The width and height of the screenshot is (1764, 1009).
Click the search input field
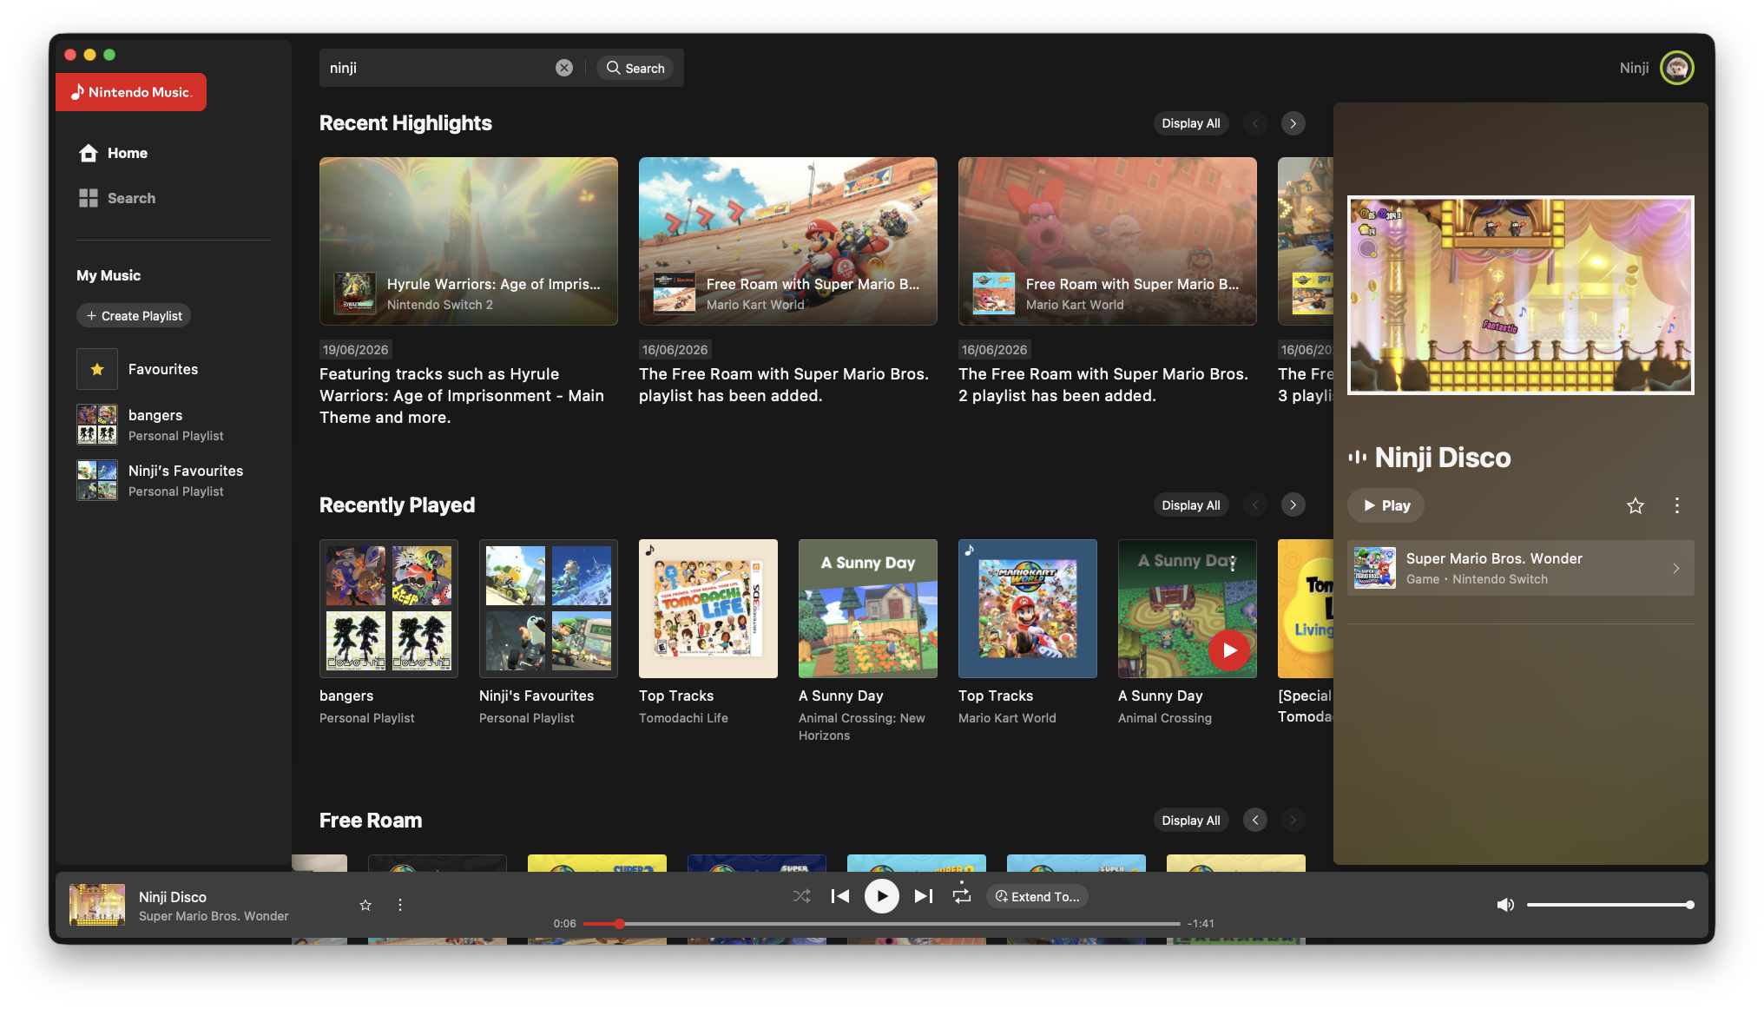pos(438,68)
